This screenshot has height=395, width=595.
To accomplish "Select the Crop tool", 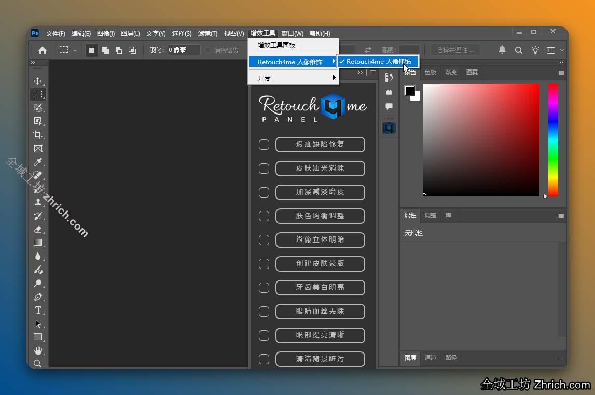I will pos(37,135).
